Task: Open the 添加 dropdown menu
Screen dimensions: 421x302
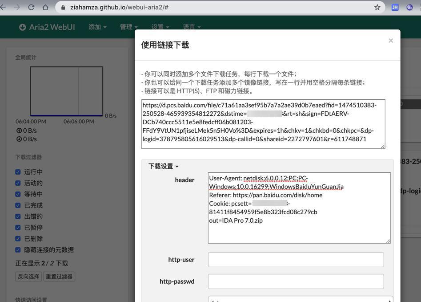Action: (97, 27)
